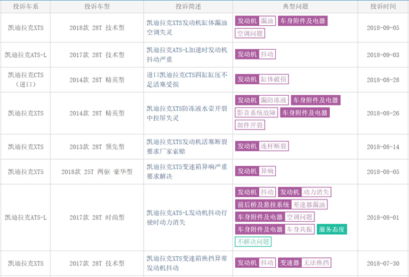The image size is (409, 277).
Task: Click 2017款 28T 技术型 in the 2018-07-30 row
Action: pyautogui.click(x=97, y=263)
